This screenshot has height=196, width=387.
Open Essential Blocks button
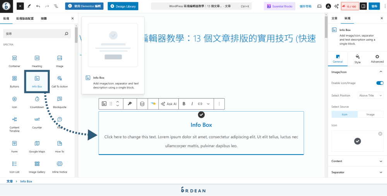[x=280, y=6]
